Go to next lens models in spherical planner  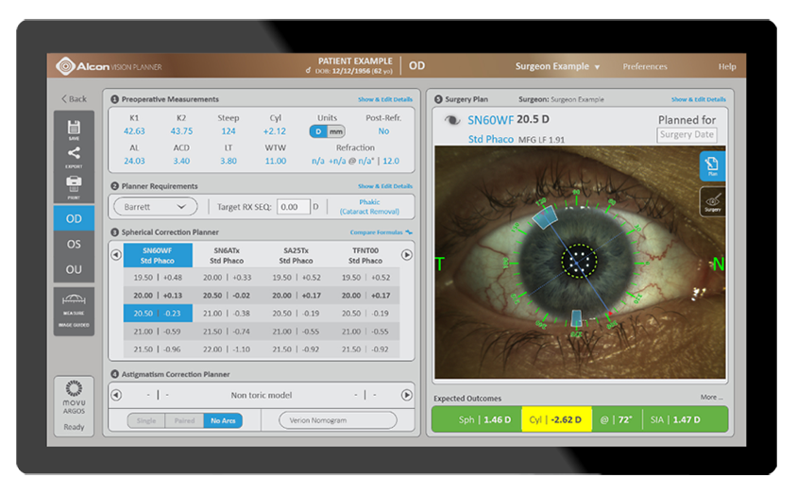pos(407,254)
